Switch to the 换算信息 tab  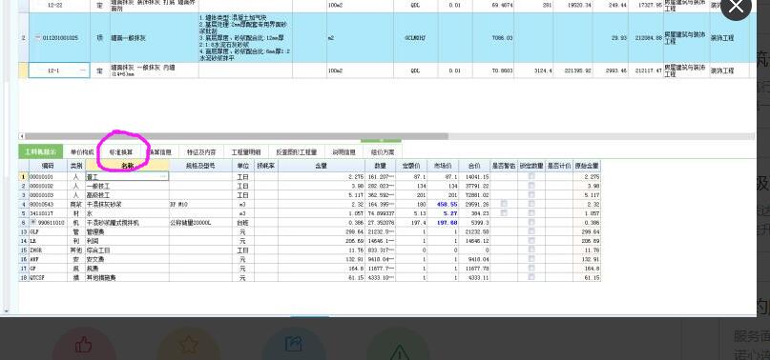160,152
